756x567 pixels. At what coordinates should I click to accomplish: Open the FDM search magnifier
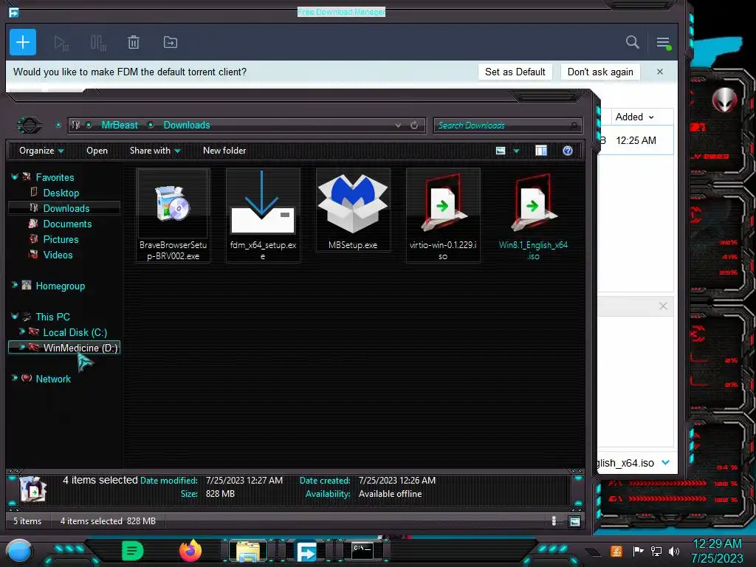pyautogui.click(x=632, y=42)
